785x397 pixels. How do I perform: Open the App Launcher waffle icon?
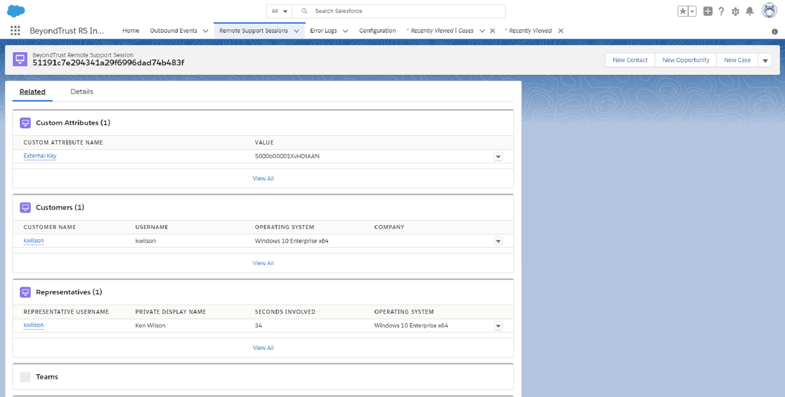15,30
